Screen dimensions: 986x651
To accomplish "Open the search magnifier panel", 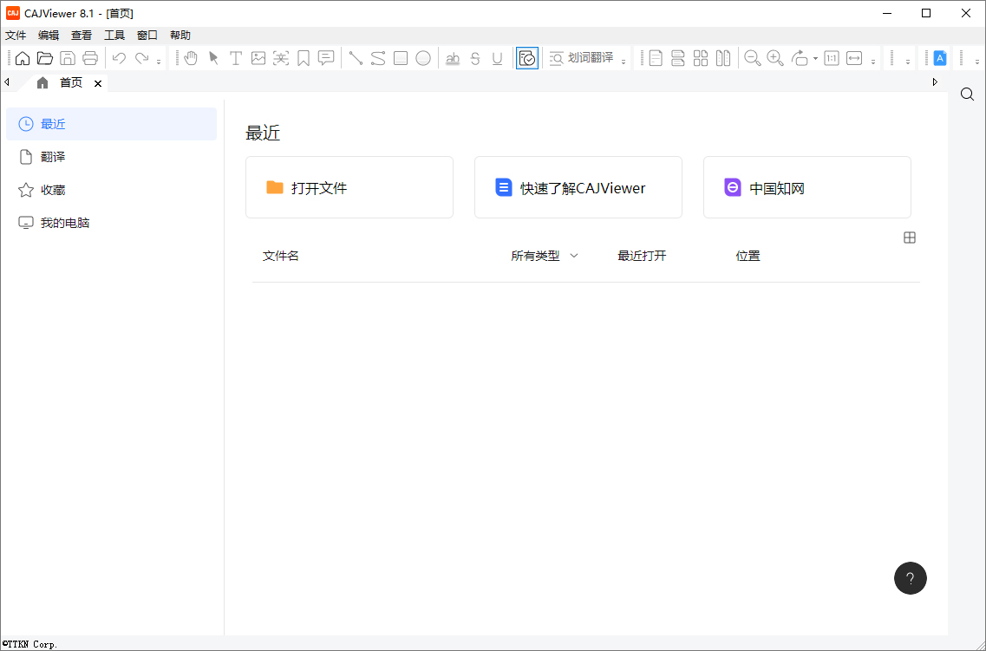I will [x=967, y=94].
